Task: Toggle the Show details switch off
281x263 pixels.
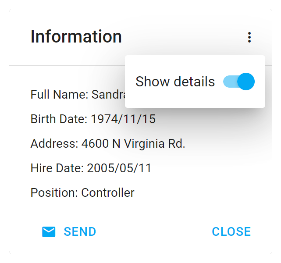Action: 239,82
